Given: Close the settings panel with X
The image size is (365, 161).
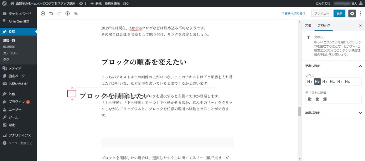Looking at the screenshot, I should (360, 26).
